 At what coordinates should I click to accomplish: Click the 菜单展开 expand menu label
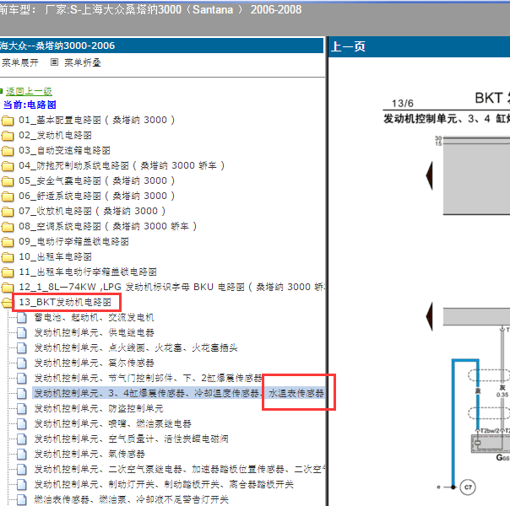tap(19, 62)
